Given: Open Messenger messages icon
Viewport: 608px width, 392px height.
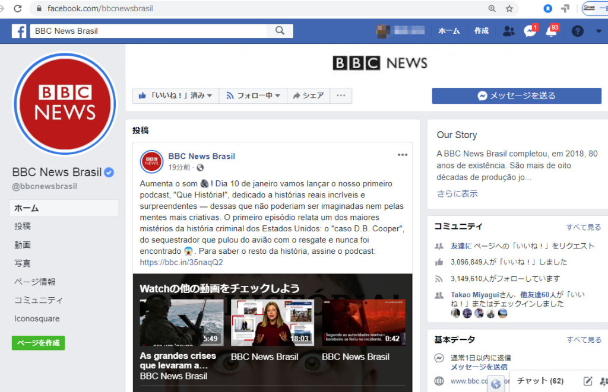Looking at the screenshot, I should [x=530, y=31].
